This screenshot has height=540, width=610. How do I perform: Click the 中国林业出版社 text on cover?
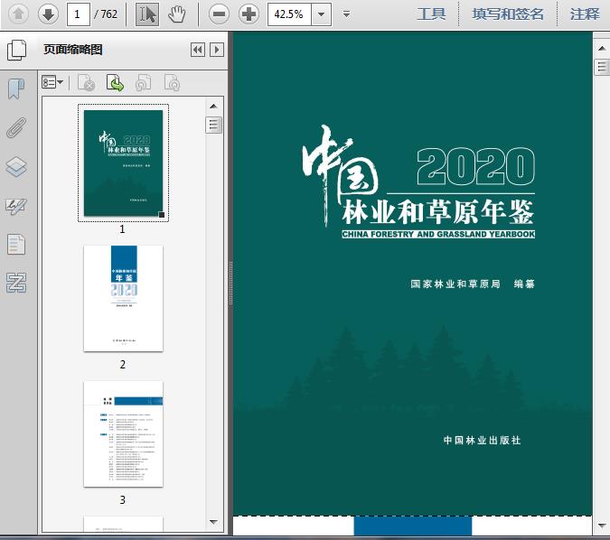[x=482, y=440]
